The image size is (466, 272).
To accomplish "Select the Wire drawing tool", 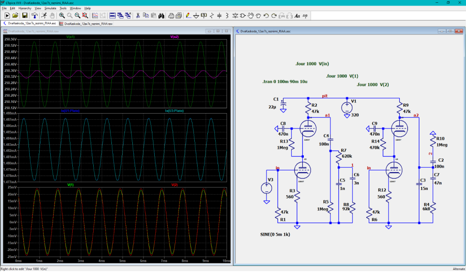I will click(x=188, y=15).
